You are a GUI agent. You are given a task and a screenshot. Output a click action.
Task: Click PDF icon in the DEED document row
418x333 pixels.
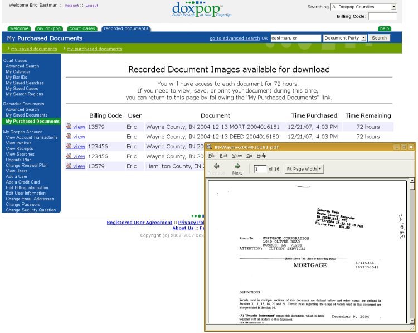click(69, 137)
